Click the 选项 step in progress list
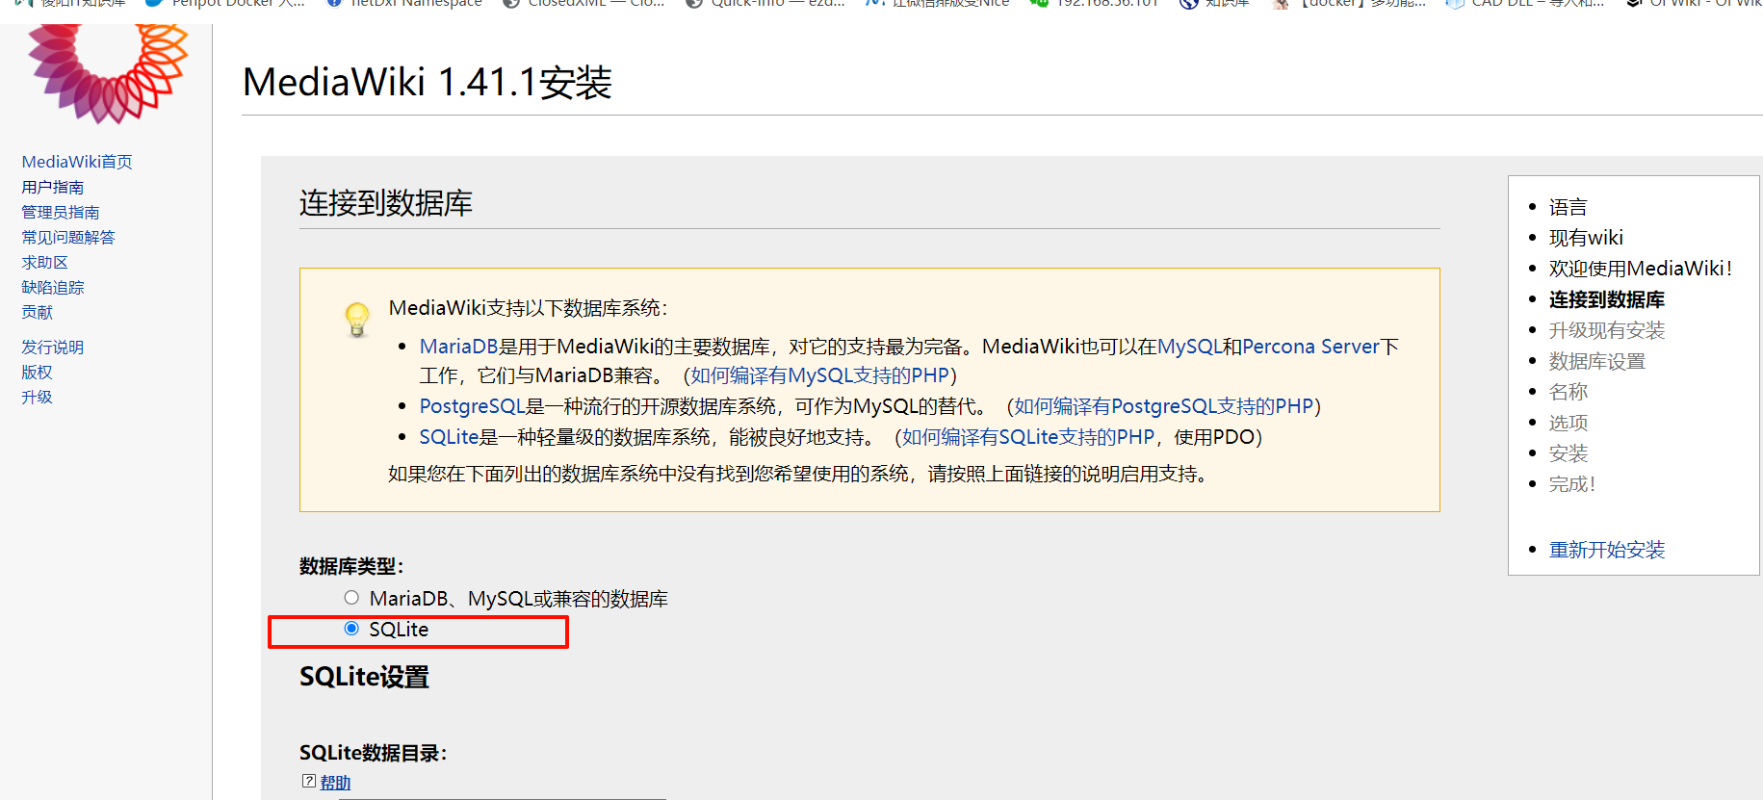The height and width of the screenshot is (800, 1763). [x=1568, y=423]
